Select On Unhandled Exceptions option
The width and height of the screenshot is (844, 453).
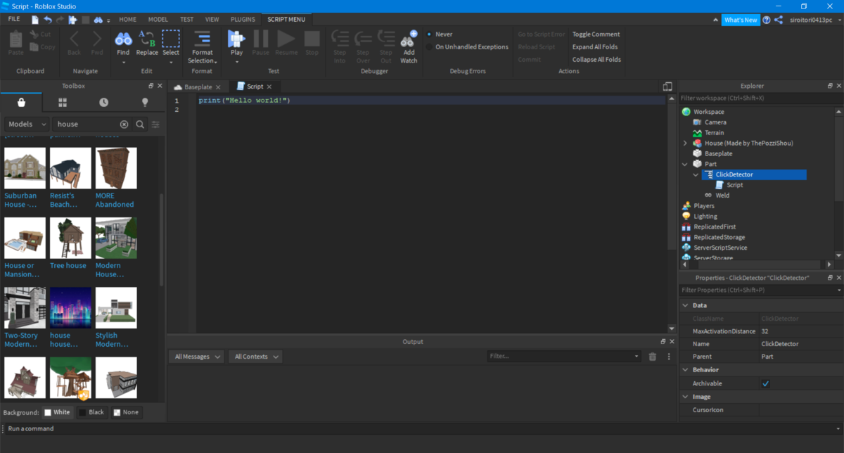467,47
